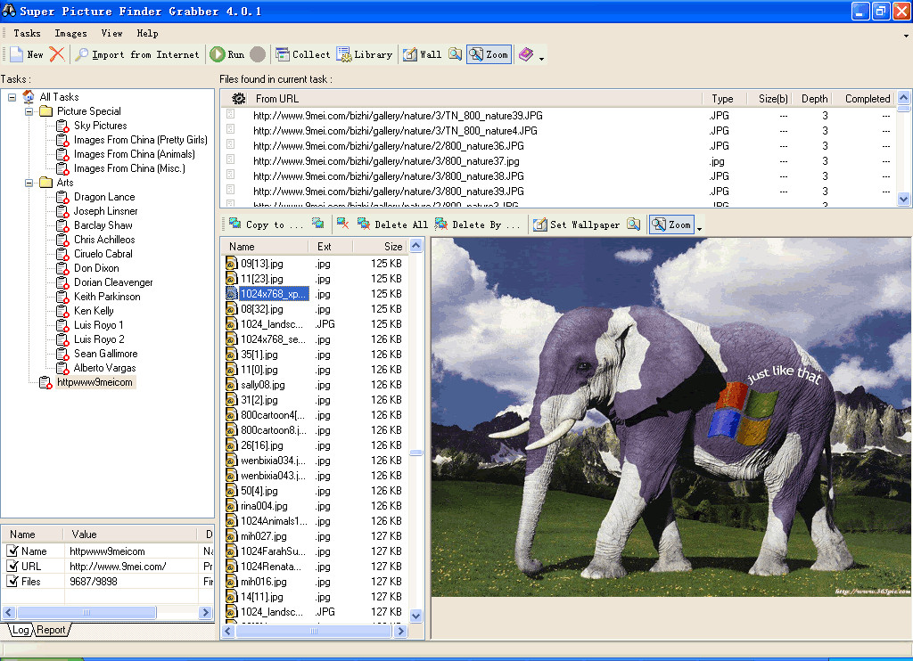Toggle the Name property checkbox
The image size is (913, 661).
[x=12, y=551]
